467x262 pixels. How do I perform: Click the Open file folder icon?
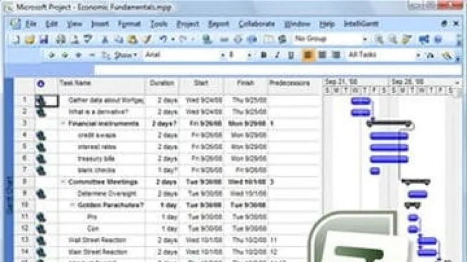point(30,39)
